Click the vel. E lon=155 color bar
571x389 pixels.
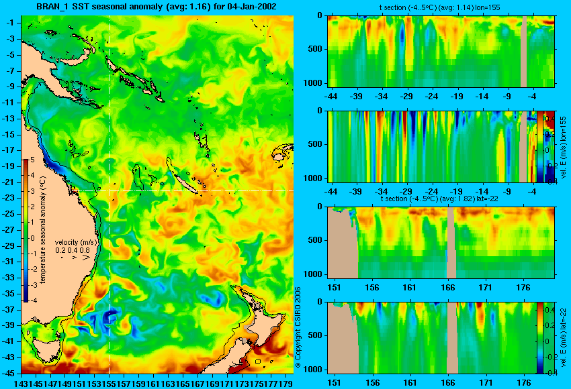click(x=540, y=146)
